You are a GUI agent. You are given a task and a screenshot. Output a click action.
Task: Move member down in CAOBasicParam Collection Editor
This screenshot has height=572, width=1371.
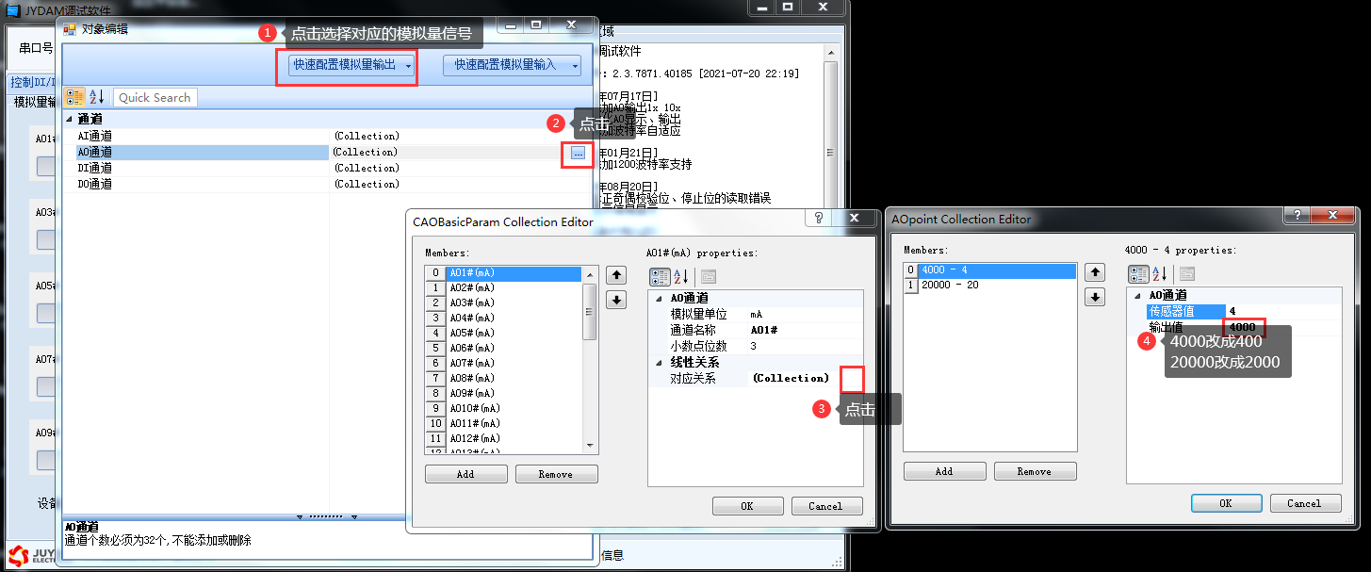[616, 300]
